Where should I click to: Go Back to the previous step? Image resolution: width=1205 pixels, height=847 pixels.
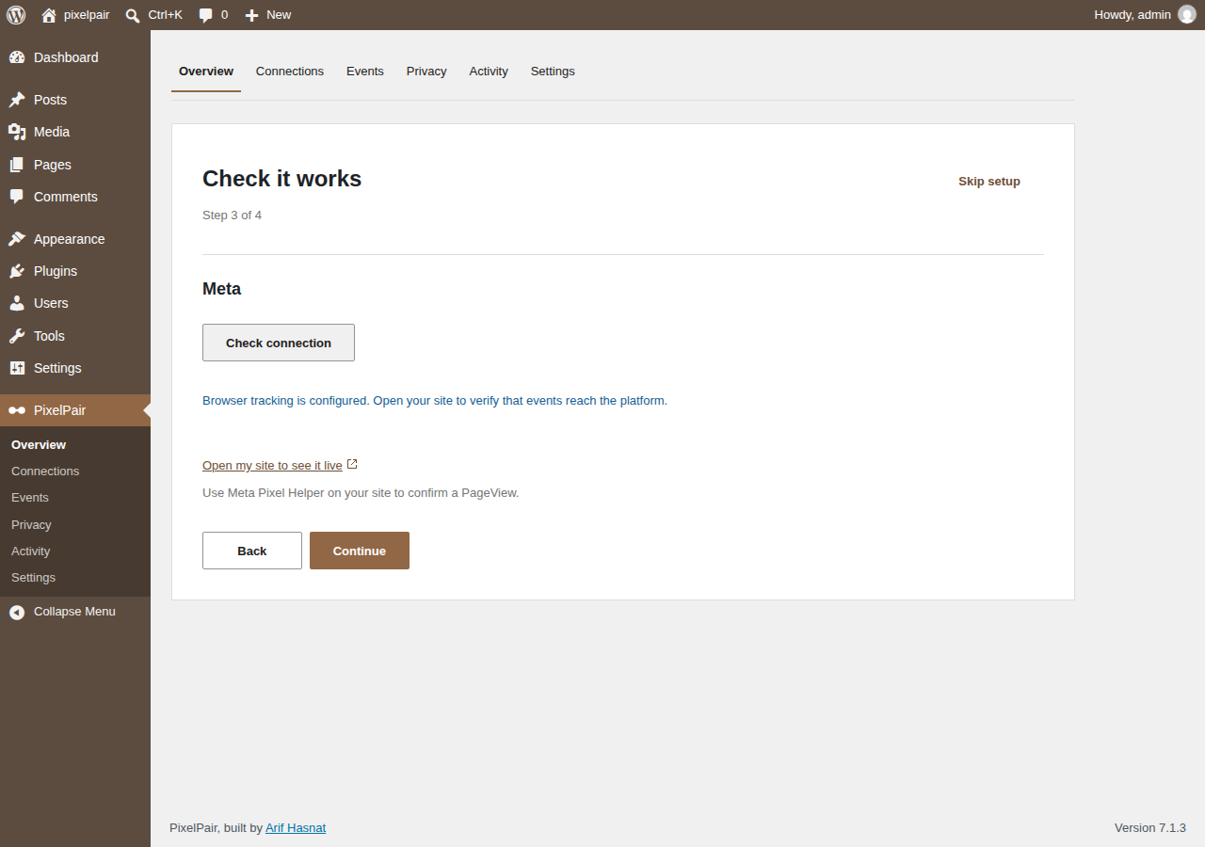tap(252, 551)
